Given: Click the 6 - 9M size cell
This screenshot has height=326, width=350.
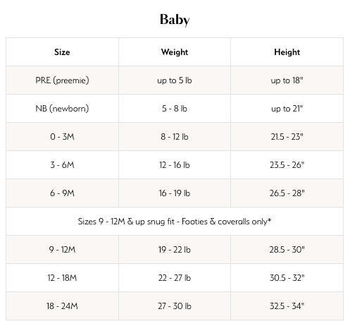Looking at the screenshot, I should click(62, 193).
